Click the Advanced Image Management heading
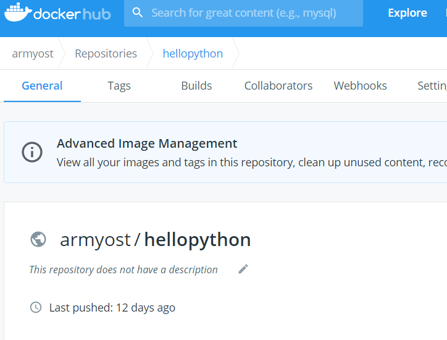This screenshot has height=340, width=447. 147,143
